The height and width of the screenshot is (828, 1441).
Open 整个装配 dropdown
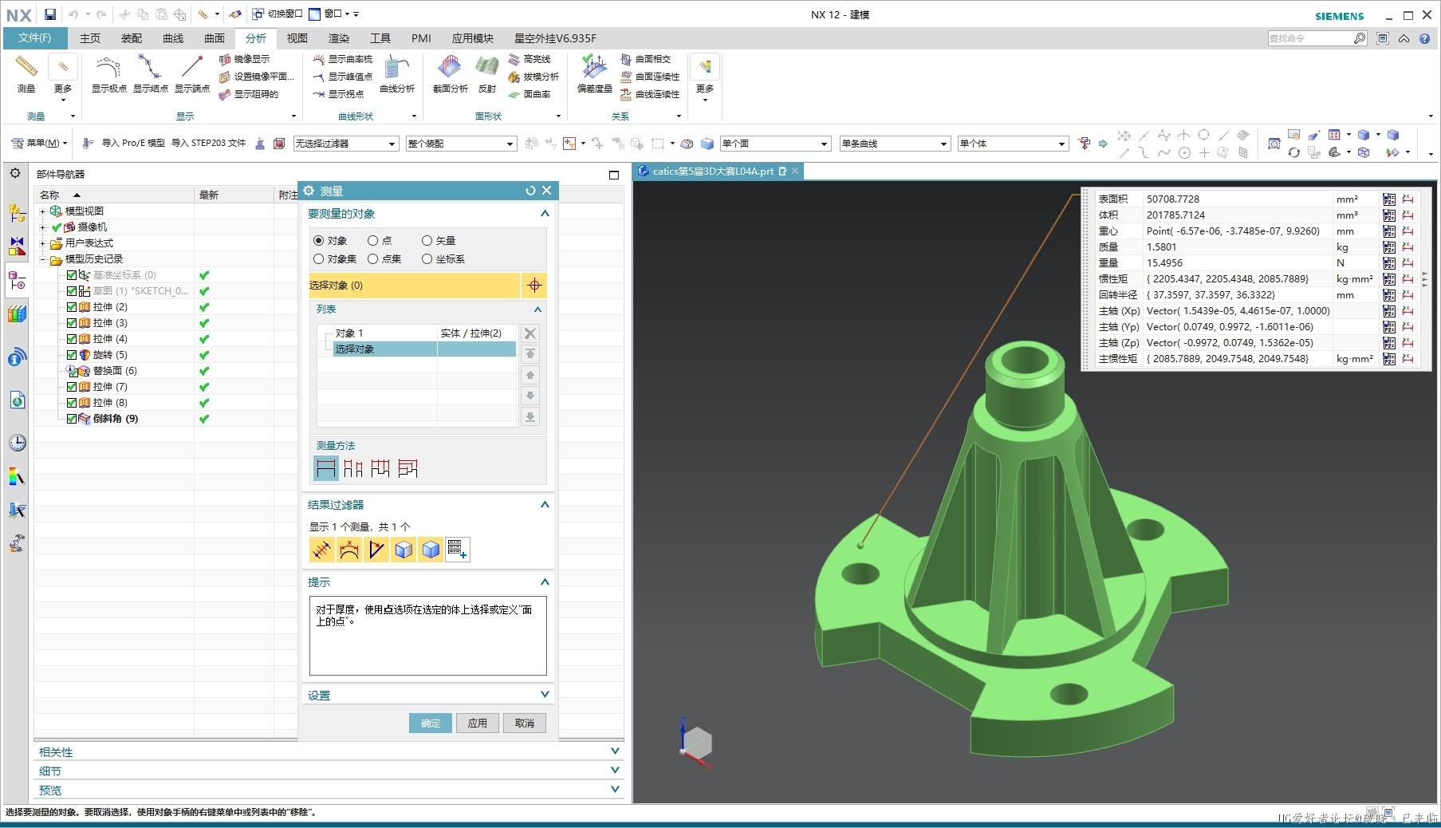click(461, 144)
